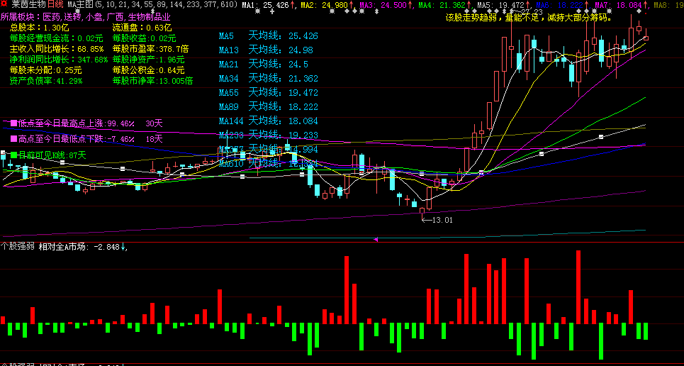Click the 相对全A市场: -2.848 readout
The image size is (684, 366).
pos(83,247)
